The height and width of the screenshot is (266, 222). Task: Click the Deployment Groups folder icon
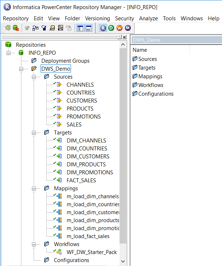pos(34,61)
